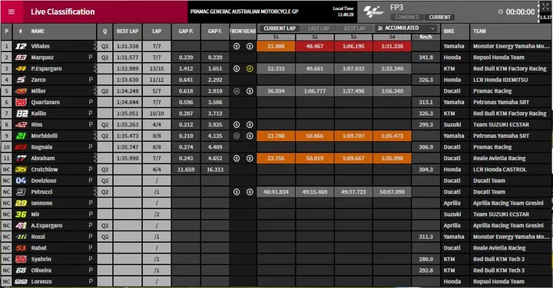Click Viñales front tyre compound icon
The width and height of the screenshot is (553, 288).
coord(237,46)
